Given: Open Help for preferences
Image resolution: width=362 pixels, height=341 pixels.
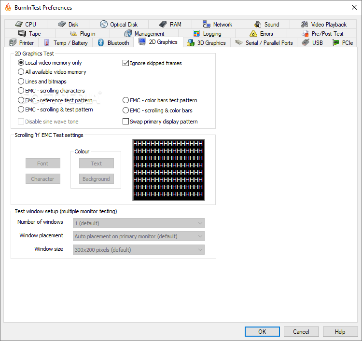Looking at the screenshot, I should [340, 331].
